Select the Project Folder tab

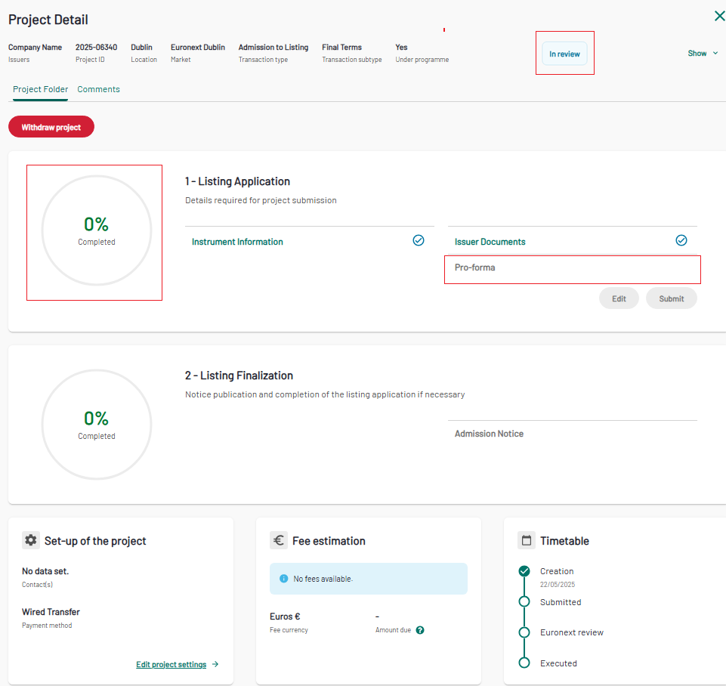40,89
